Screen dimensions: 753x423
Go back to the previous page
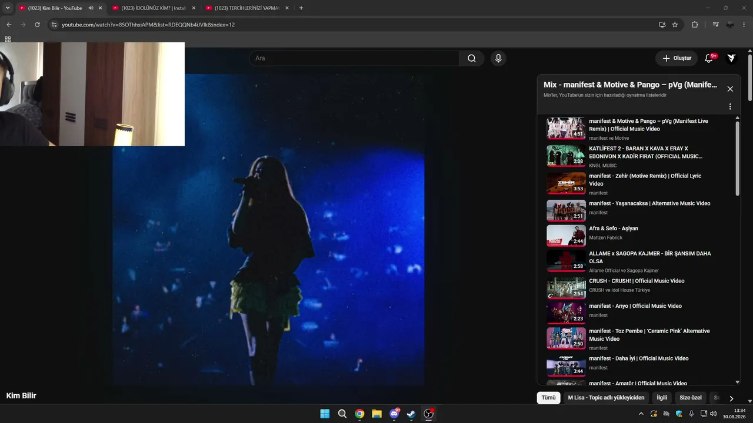pos(9,25)
